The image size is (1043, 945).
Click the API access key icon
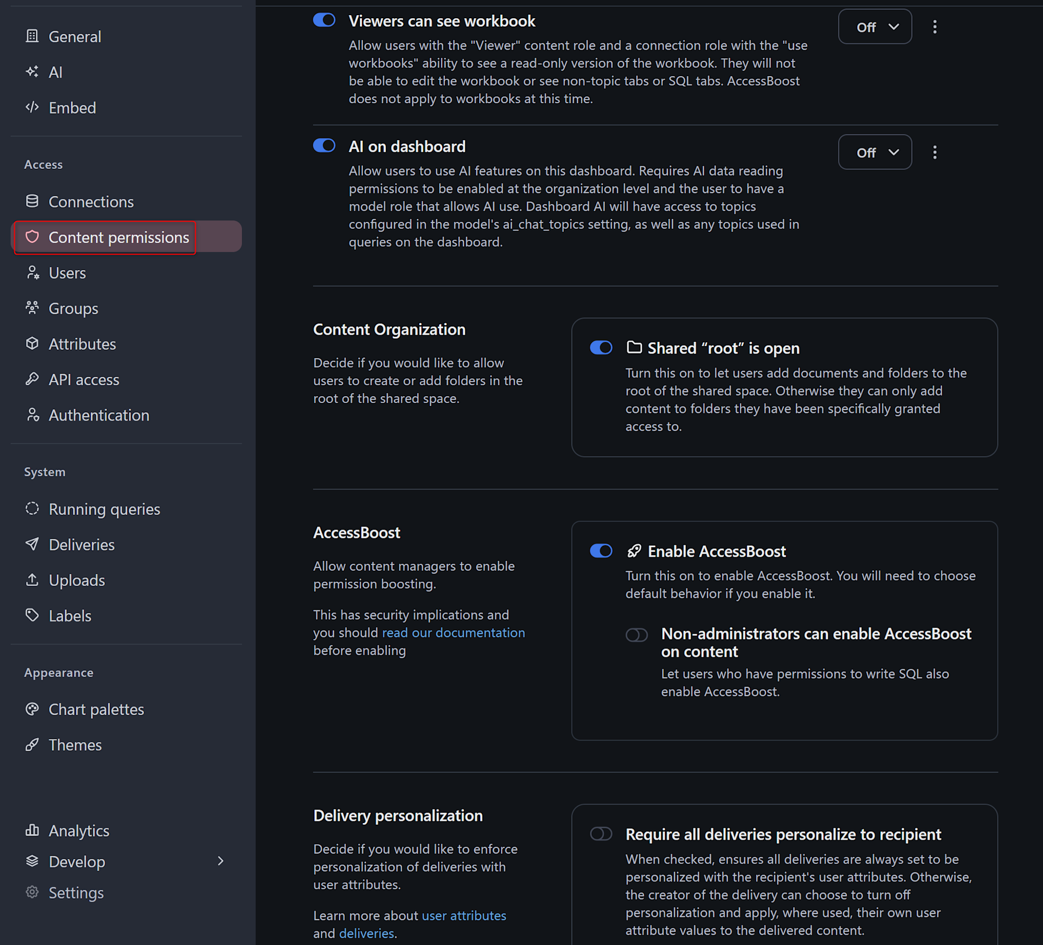click(32, 379)
